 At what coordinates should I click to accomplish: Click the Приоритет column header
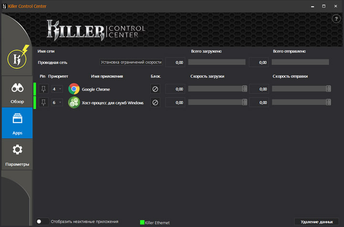(58, 76)
